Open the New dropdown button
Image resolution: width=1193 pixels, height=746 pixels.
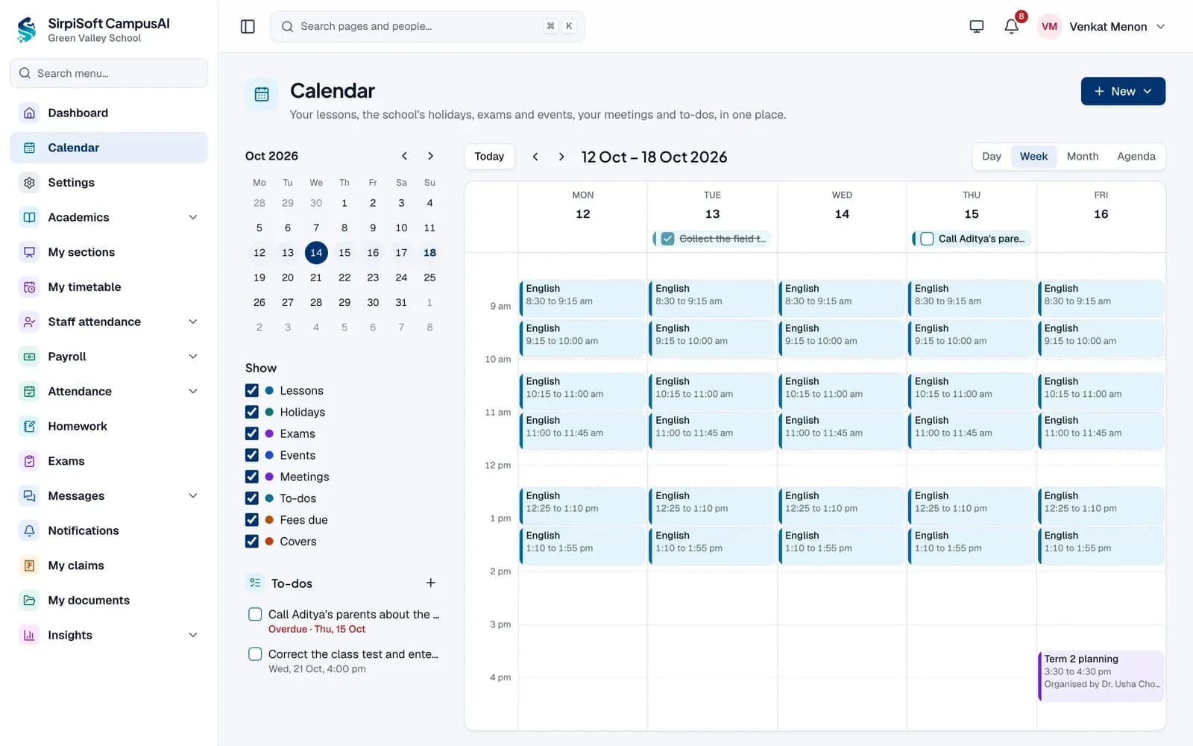pos(1123,91)
